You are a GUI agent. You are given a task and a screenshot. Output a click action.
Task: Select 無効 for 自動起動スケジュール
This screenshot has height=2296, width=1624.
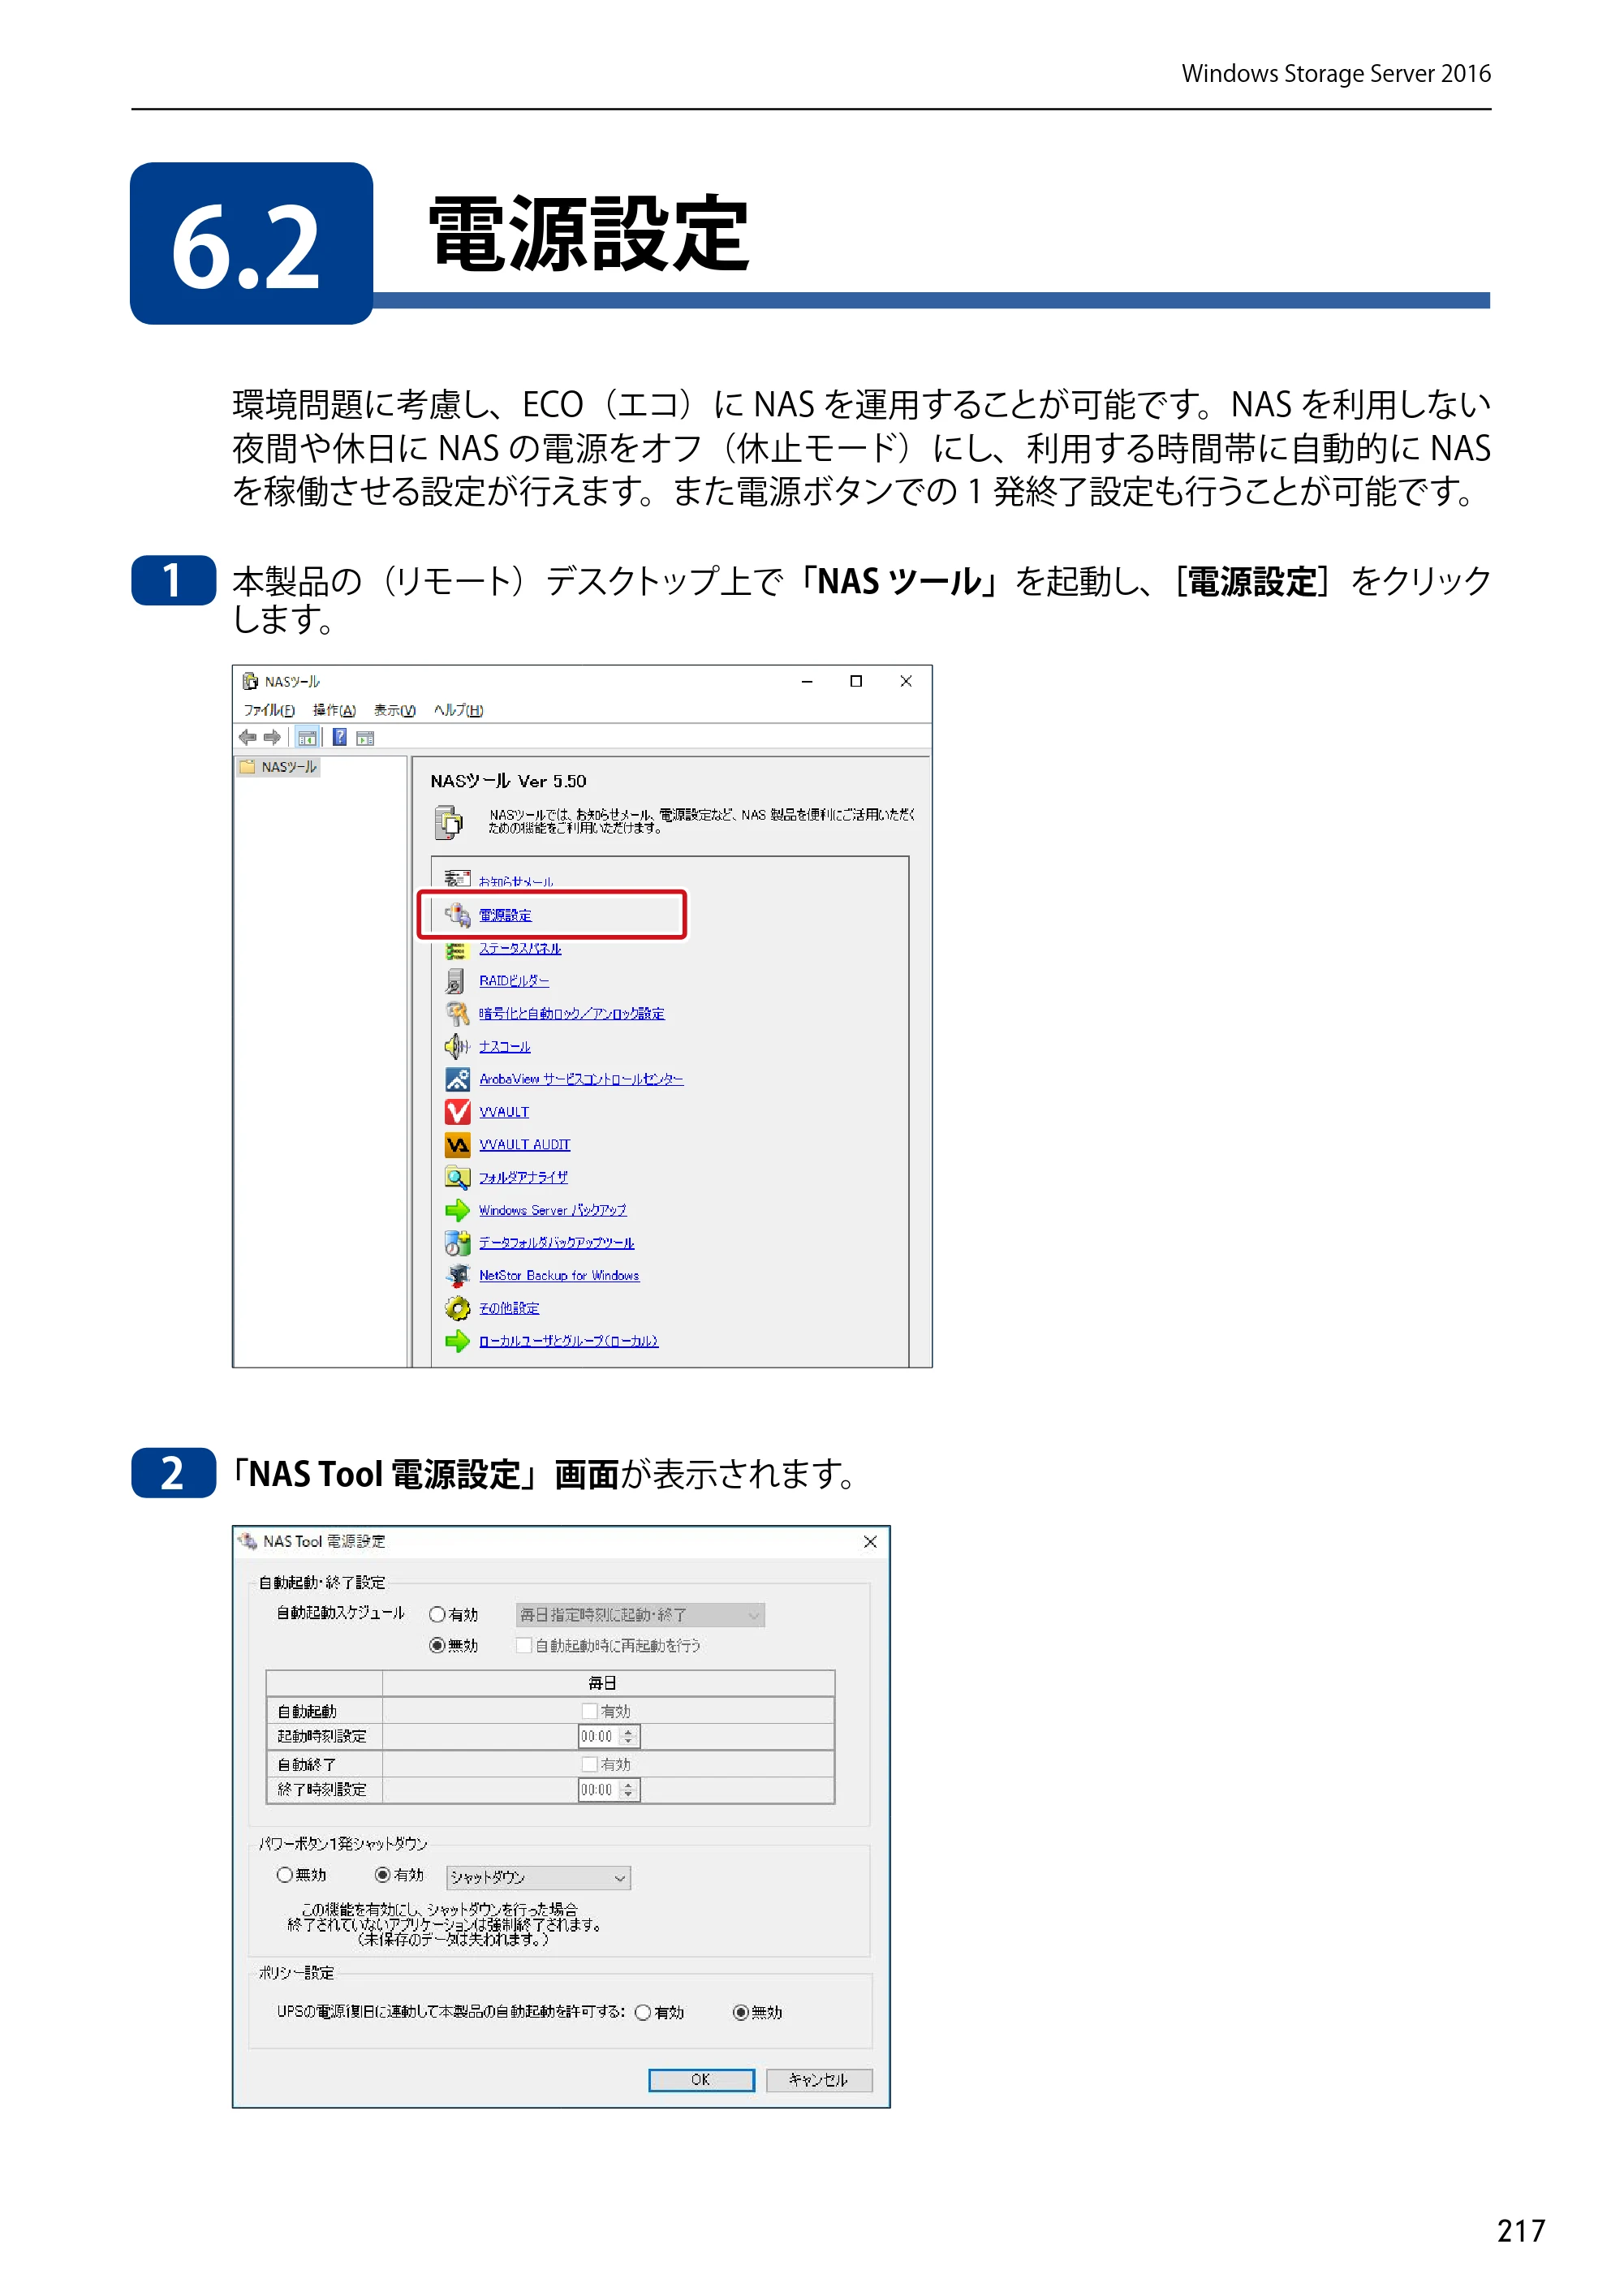[x=437, y=1645]
